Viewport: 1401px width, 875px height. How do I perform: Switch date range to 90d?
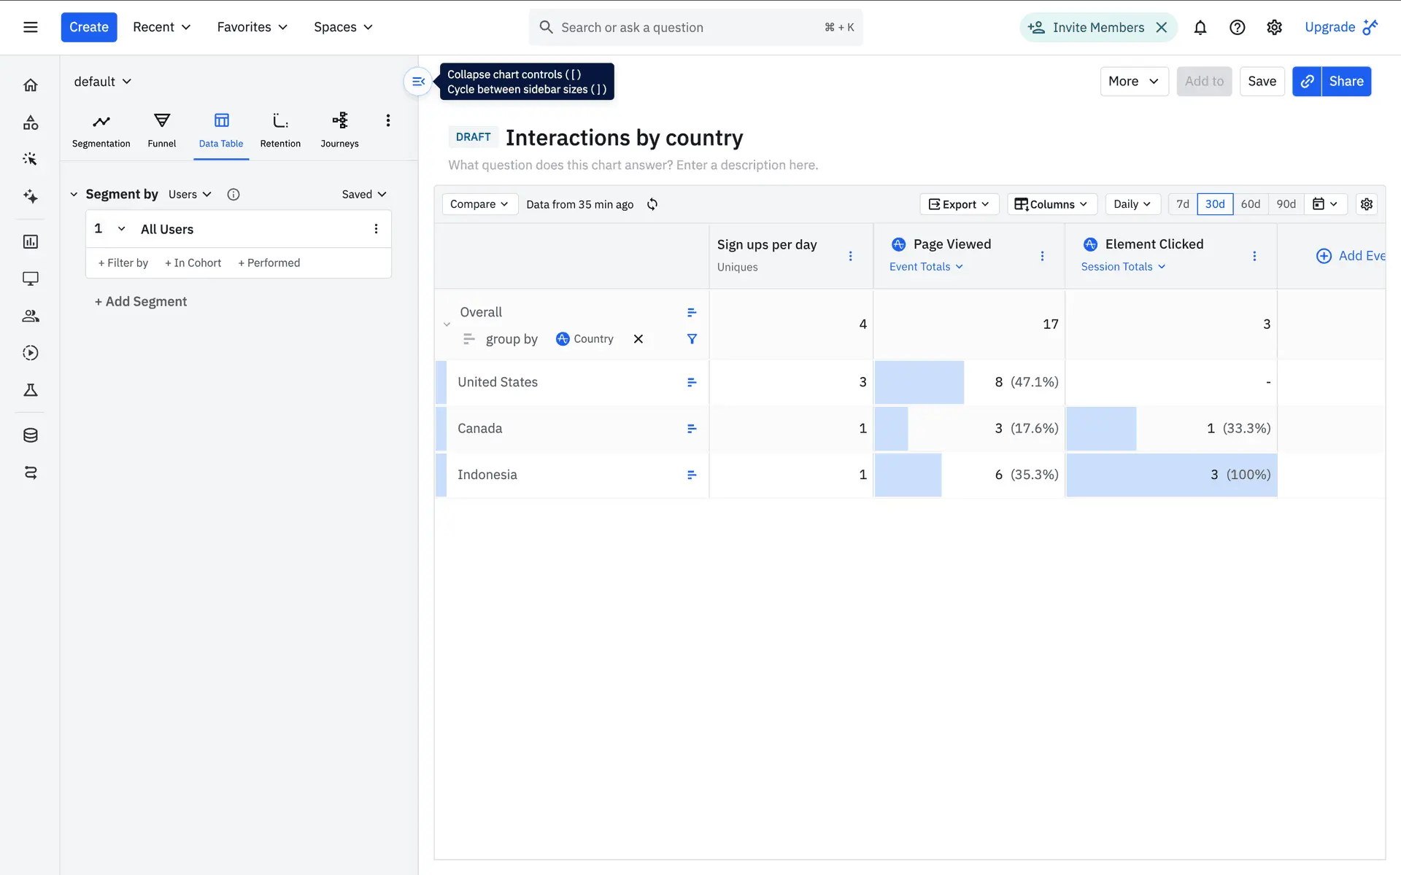coord(1286,204)
